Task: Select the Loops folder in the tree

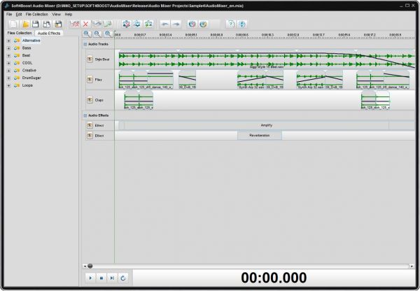Action: 27,85
